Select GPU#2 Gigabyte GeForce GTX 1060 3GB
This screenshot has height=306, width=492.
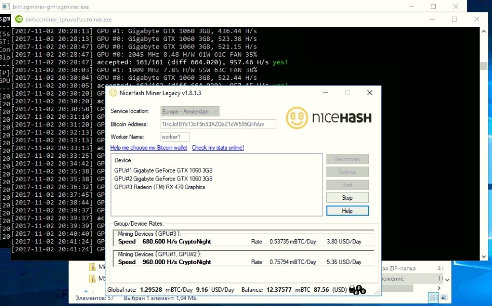(163, 179)
